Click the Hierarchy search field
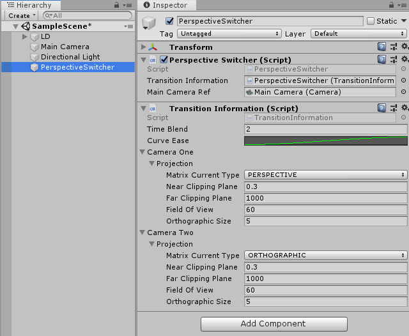 [x=88, y=15]
